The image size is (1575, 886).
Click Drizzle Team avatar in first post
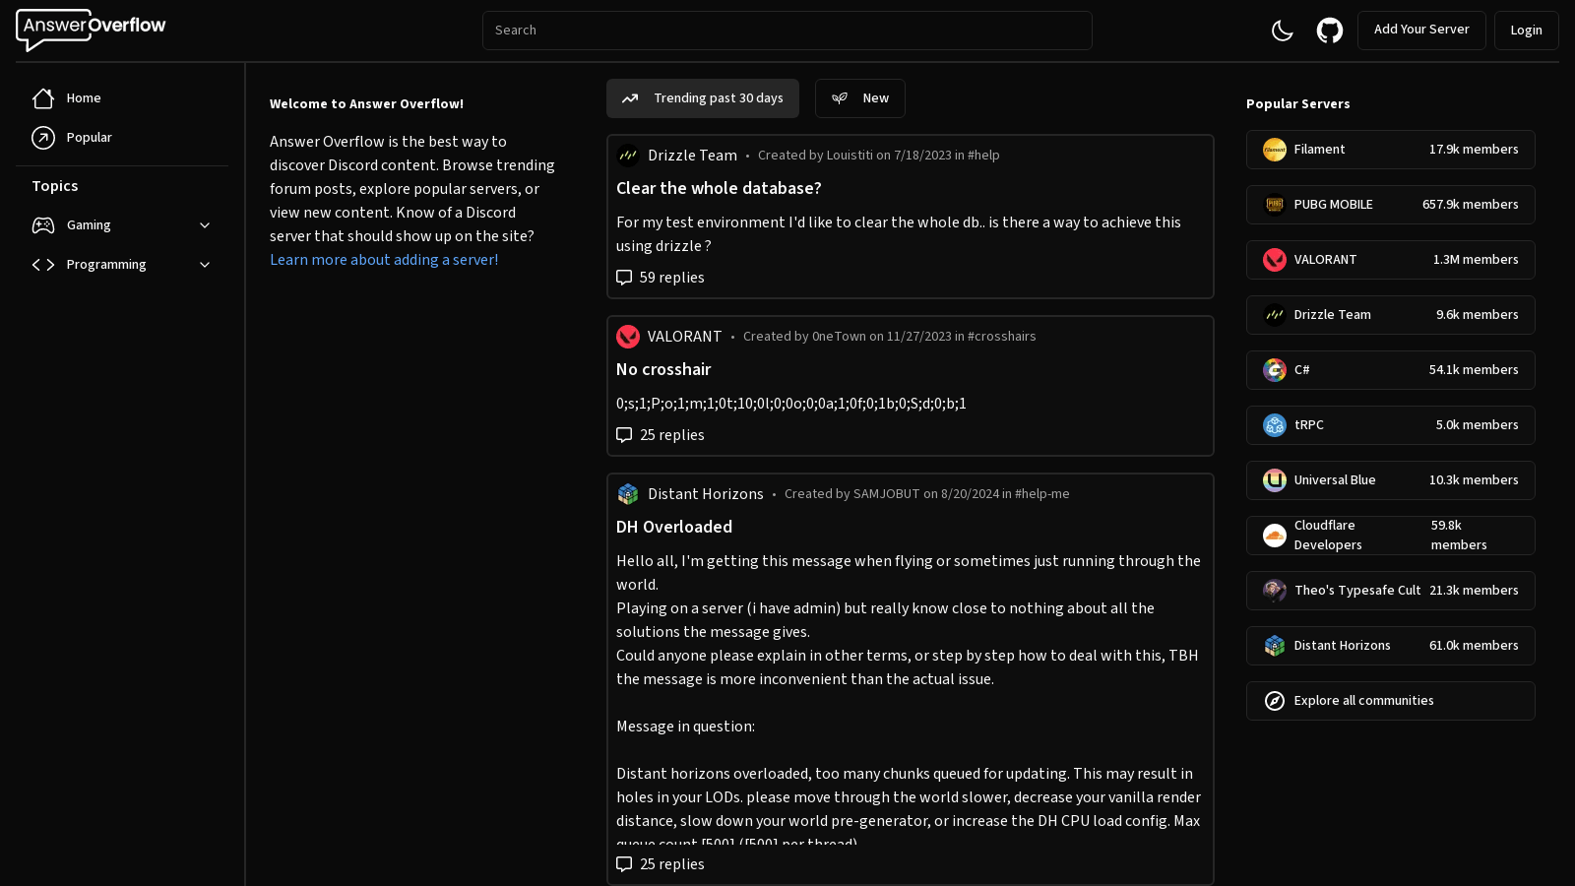coord(628,156)
